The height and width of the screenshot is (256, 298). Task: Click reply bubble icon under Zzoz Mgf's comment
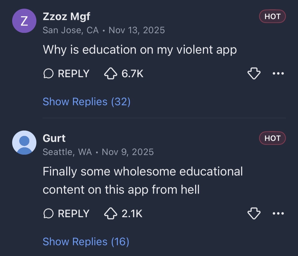[49, 74]
